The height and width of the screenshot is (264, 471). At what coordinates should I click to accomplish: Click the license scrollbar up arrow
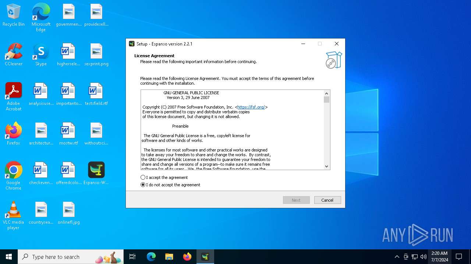326,93
